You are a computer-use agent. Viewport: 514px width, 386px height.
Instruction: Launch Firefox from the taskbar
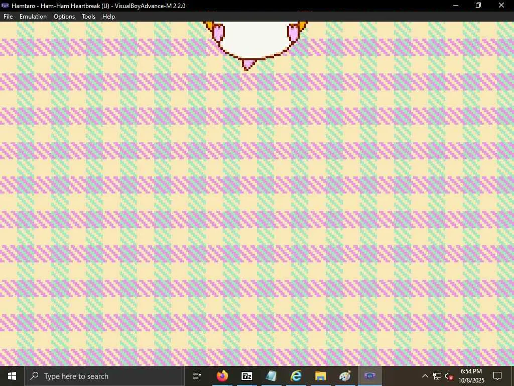pos(222,376)
